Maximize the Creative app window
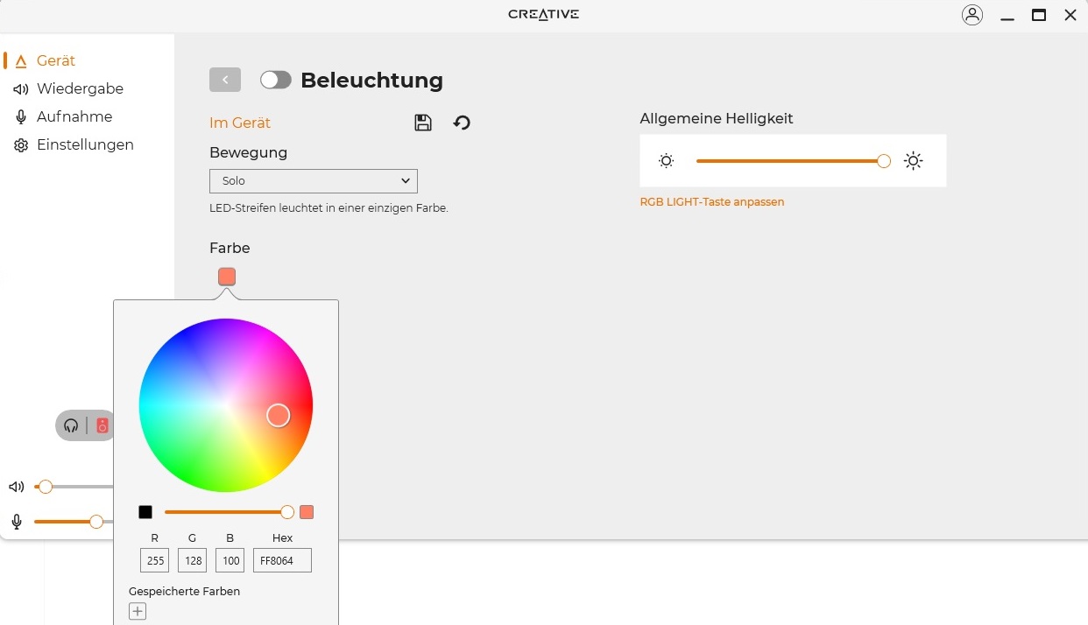 (1039, 15)
